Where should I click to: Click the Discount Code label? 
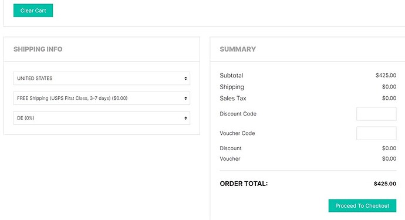point(238,114)
